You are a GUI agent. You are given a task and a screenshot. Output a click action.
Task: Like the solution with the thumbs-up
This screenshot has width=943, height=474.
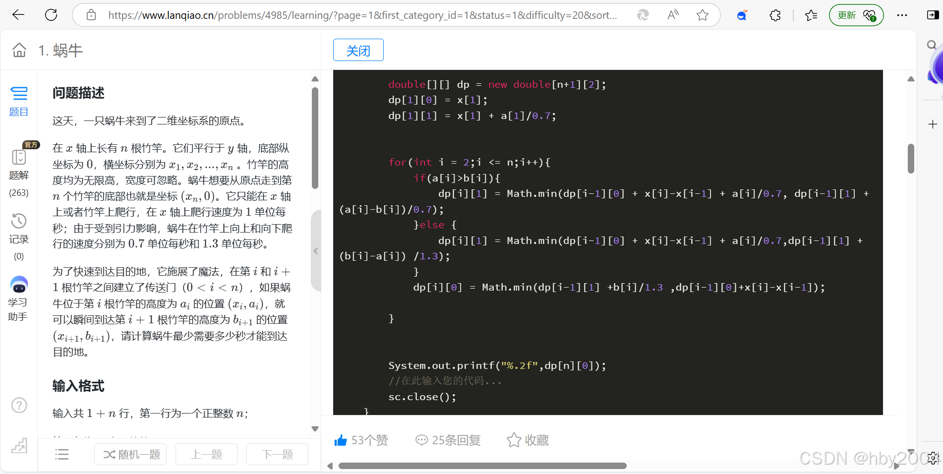coord(341,440)
